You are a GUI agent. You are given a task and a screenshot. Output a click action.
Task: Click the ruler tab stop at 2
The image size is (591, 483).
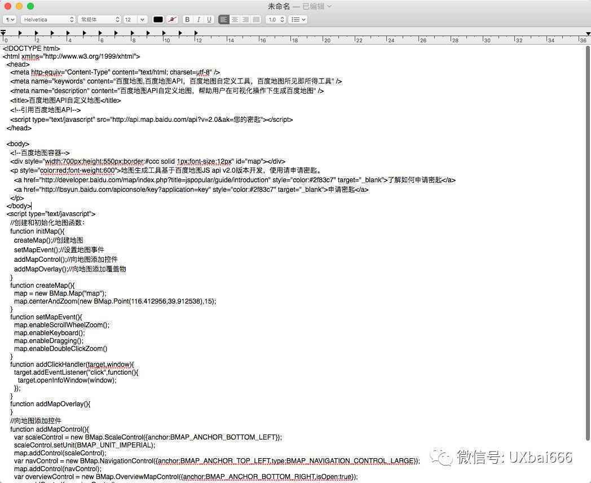(36, 33)
